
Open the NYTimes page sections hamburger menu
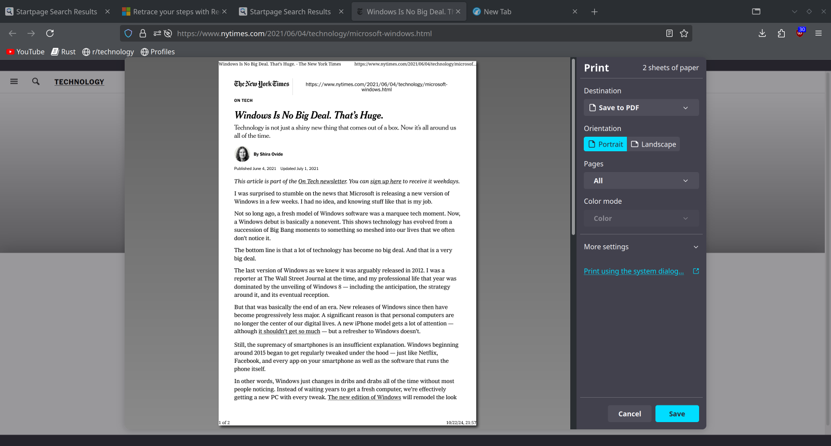pyautogui.click(x=14, y=81)
